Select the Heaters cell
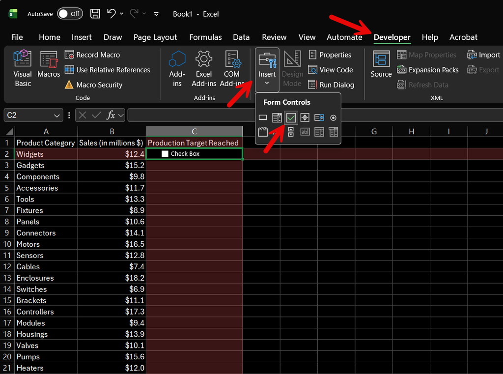The height and width of the screenshot is (374, 503). click(46, 368)
